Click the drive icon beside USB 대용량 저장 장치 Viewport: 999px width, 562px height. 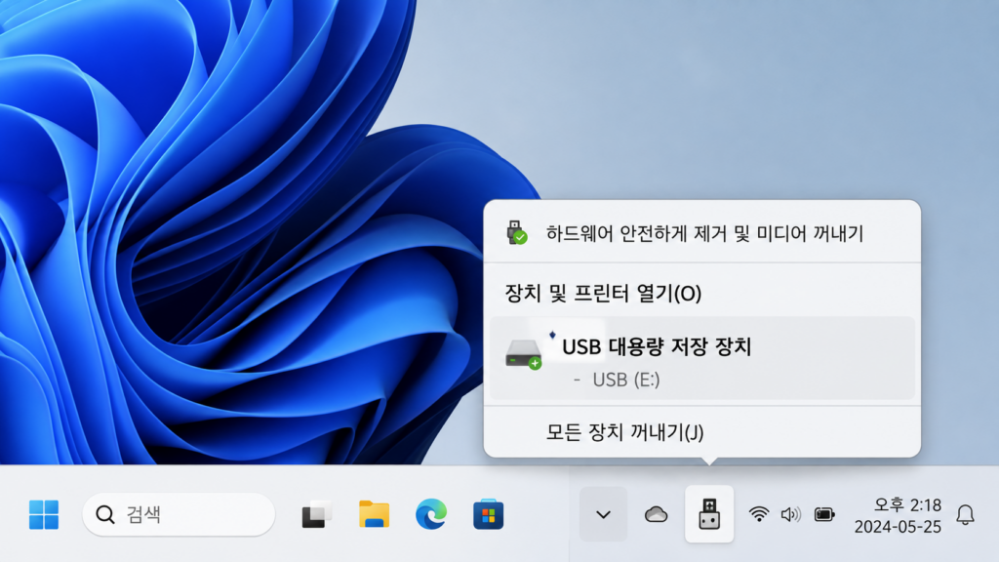tap(523, 354)
